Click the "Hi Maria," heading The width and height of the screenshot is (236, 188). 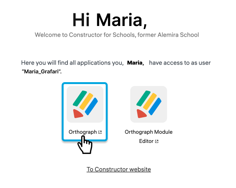110,19
